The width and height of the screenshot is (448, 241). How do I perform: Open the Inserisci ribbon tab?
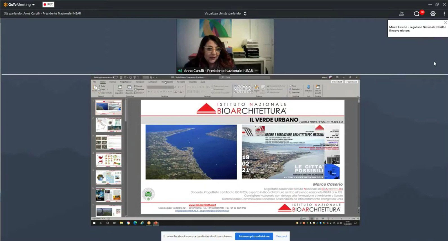tap(112, 82)
